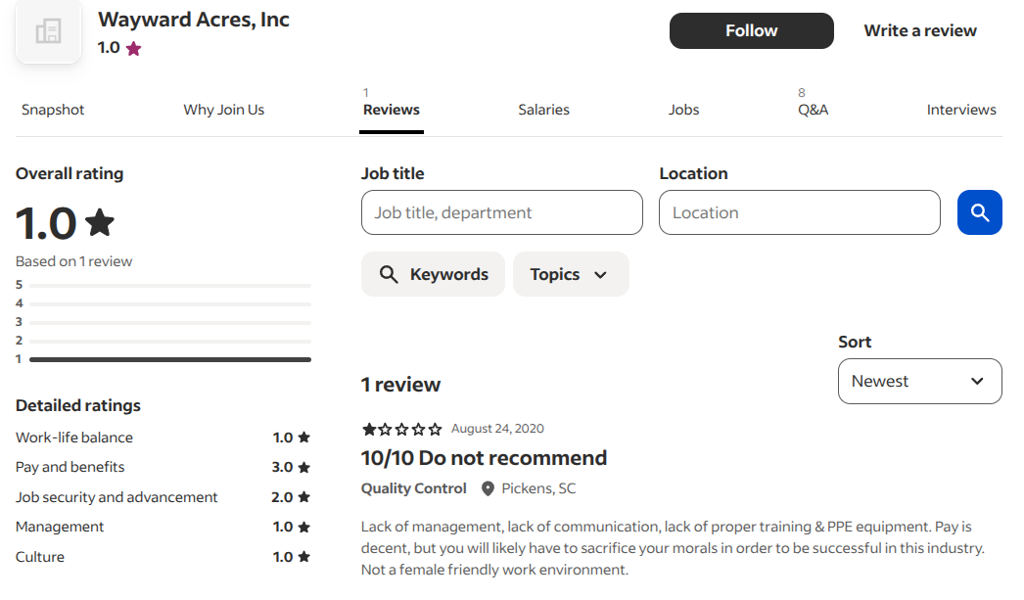Viewport: 1024px width, 600px height.
Task: Click the pink star beside company rating
Action: coord(134,48)
